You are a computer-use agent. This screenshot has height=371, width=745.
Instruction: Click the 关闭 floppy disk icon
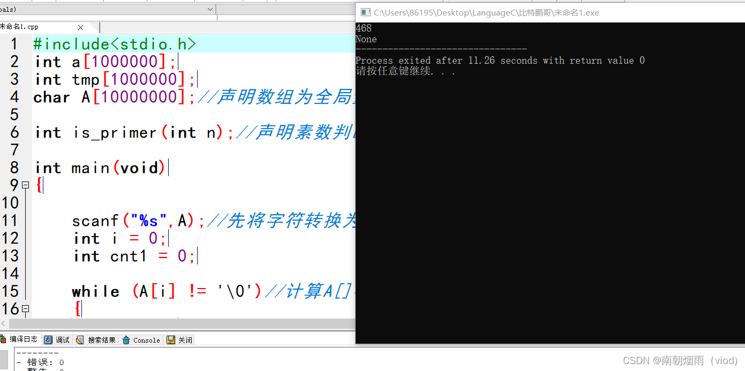(171, 340)
